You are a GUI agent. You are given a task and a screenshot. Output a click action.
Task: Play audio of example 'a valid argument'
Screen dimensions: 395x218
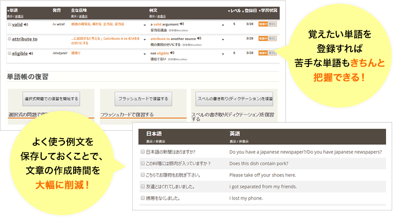click(182, 24)
